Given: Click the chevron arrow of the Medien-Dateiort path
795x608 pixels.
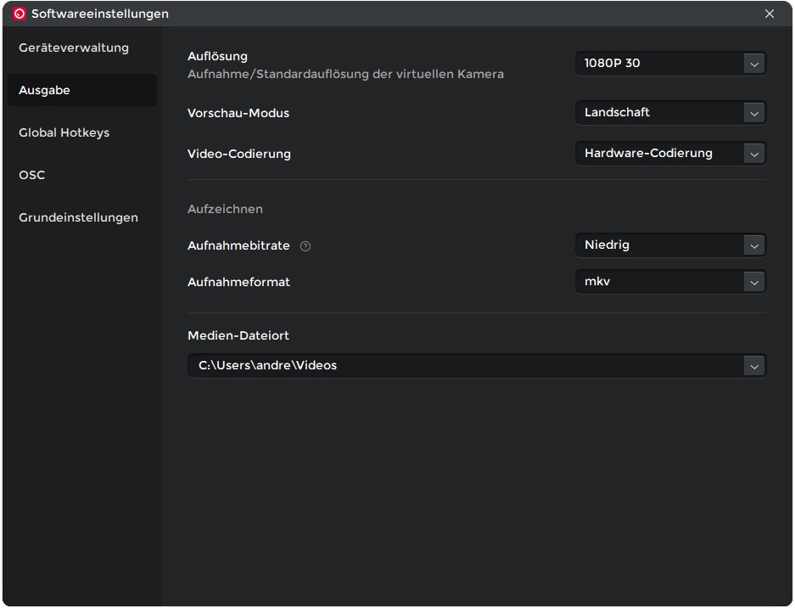Looking at the screenshot, I should pyautogui.click(x=753, y=366).
